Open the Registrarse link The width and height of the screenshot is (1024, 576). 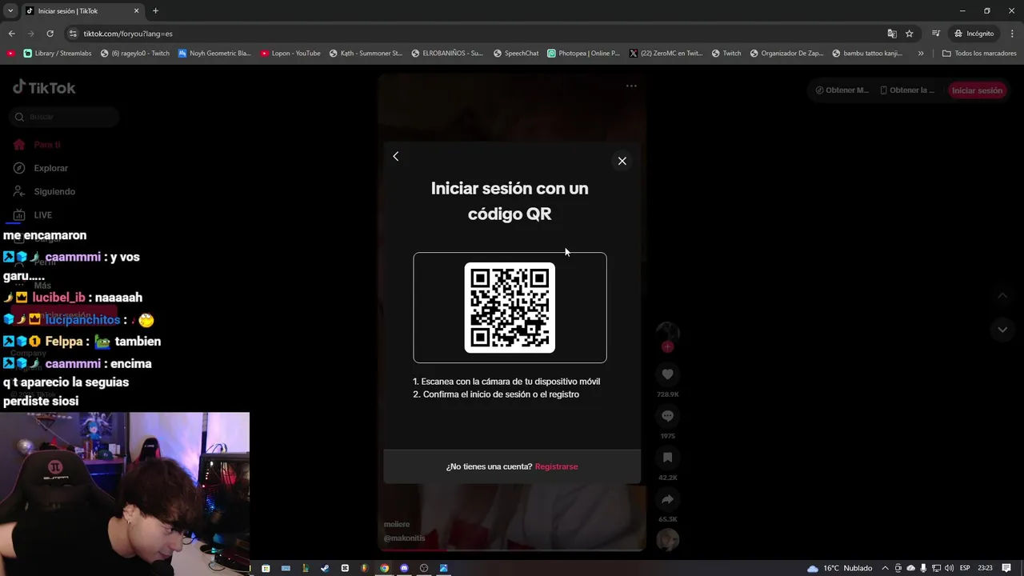tap(556, 466)
